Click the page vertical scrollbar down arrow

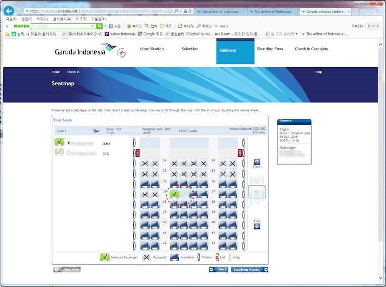(381, 278)
